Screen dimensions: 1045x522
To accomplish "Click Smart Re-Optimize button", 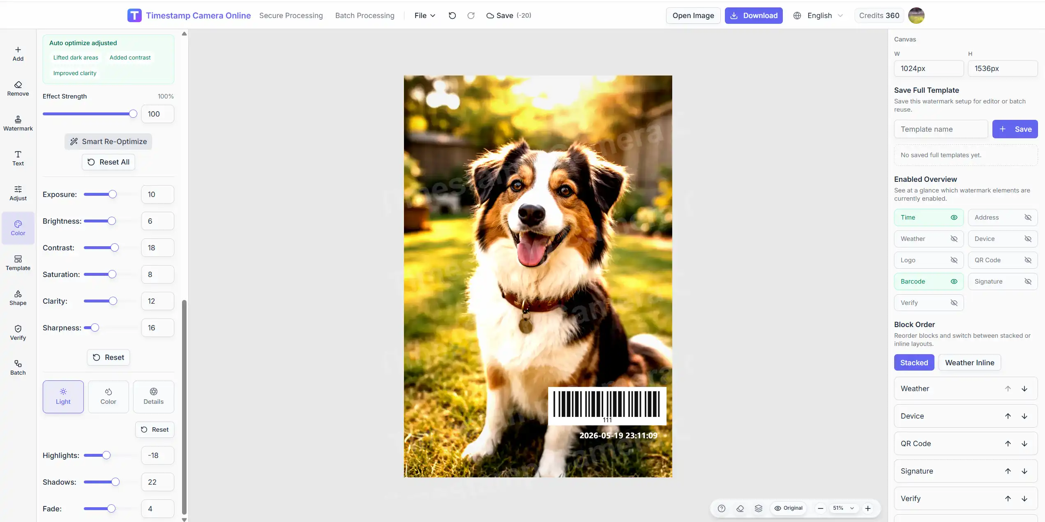I will [108, 142].
